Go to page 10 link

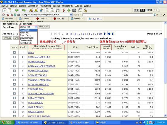pos(100,34)
